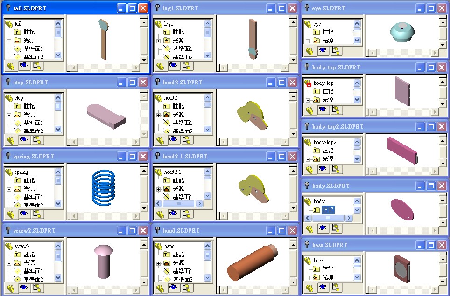Screen dimensions: 450x296
Task: Click scroll-up arrow in spring viewport
Action: (144, 171)
